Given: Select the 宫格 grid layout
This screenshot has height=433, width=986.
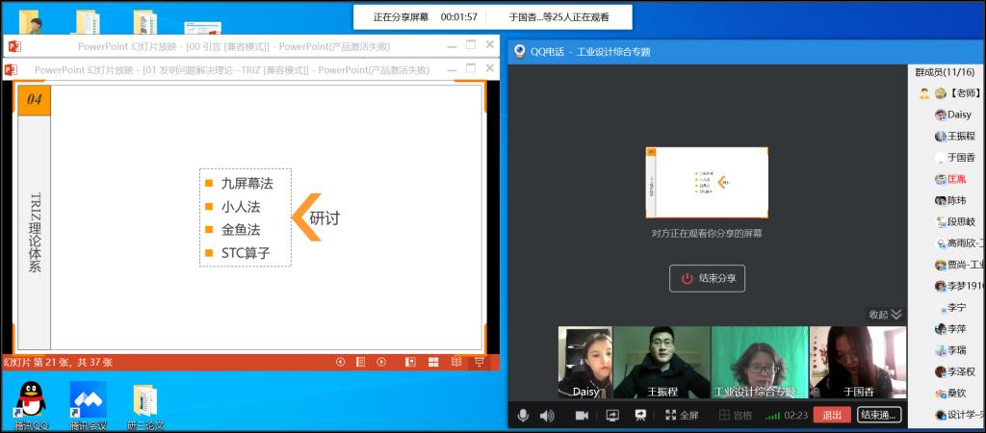Looking at the screenshot, I should (x=735, y=416).
